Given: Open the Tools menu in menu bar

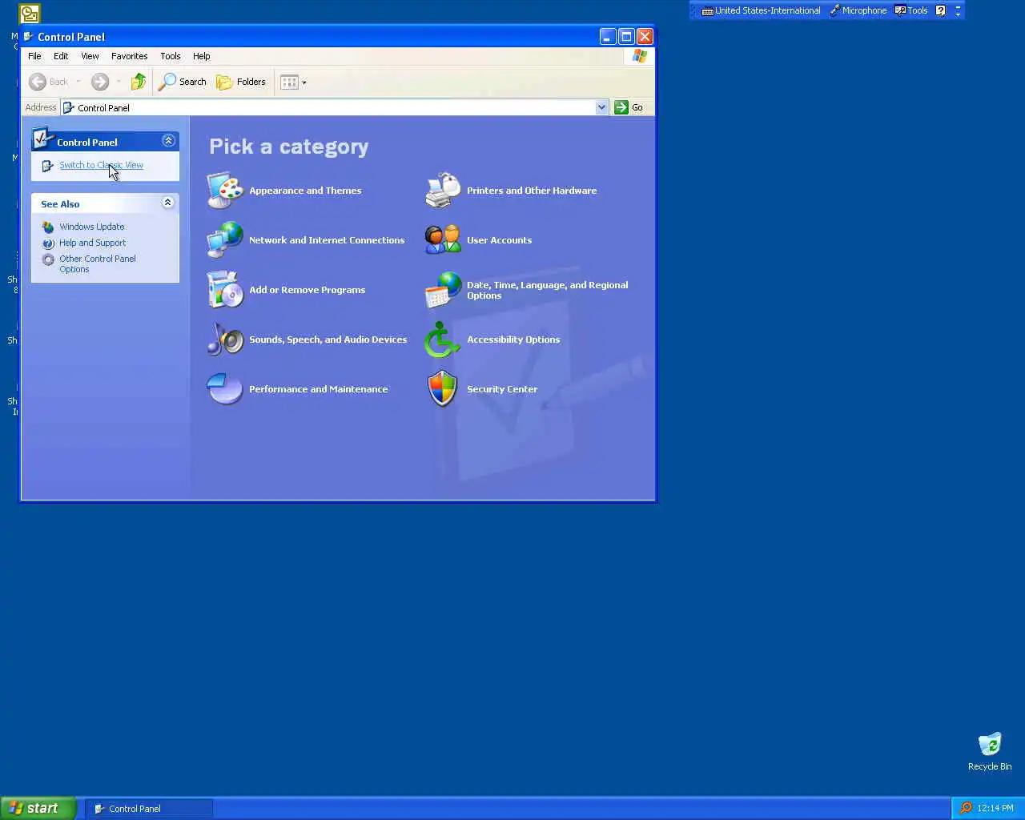Looking at the screenshot, I should point(170,56).
